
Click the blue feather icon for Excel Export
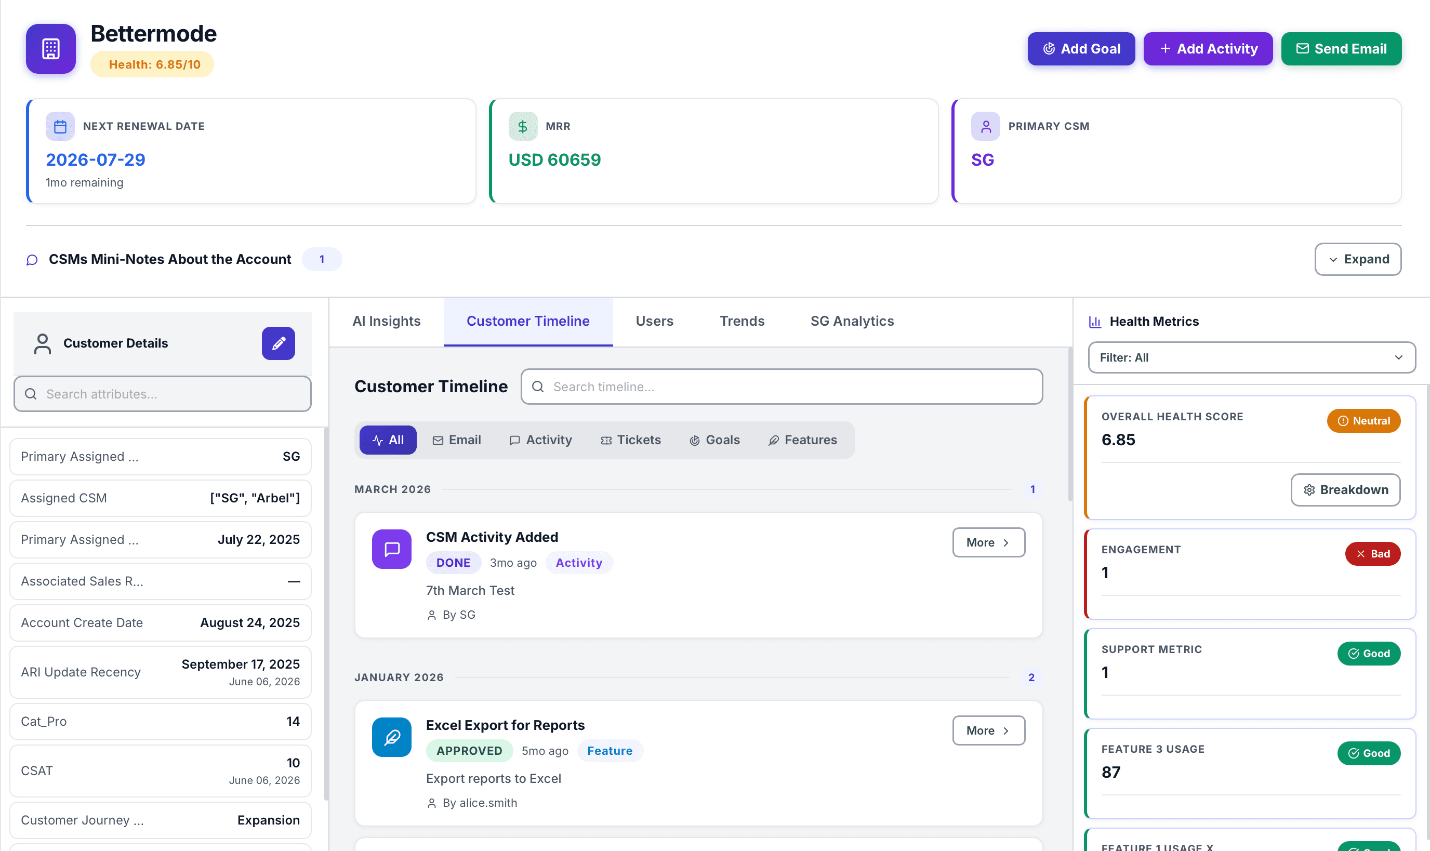392,737
